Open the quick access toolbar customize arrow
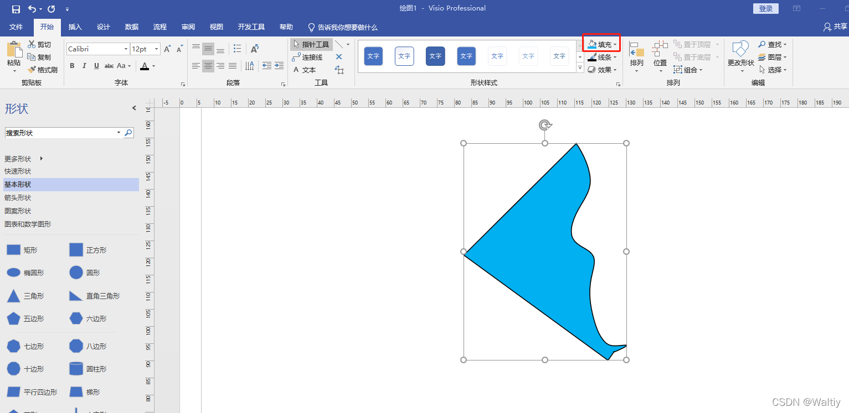 (67, 9)
